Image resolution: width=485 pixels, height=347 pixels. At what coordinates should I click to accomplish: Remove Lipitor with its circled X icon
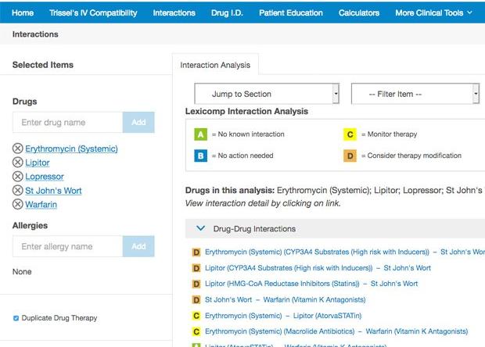18,163
